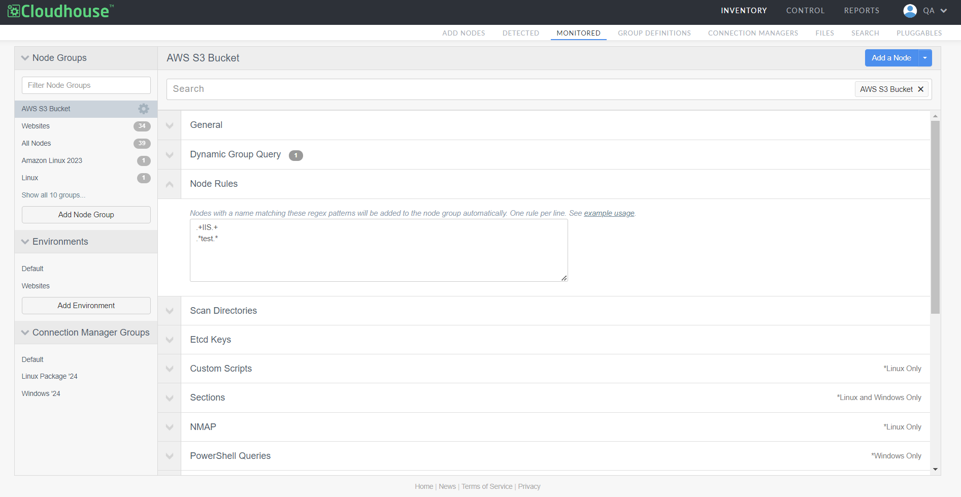This screenshot has width=961, height=497.
Task: Click the Cloudhouse logo
Action: (x=60, y=11)
